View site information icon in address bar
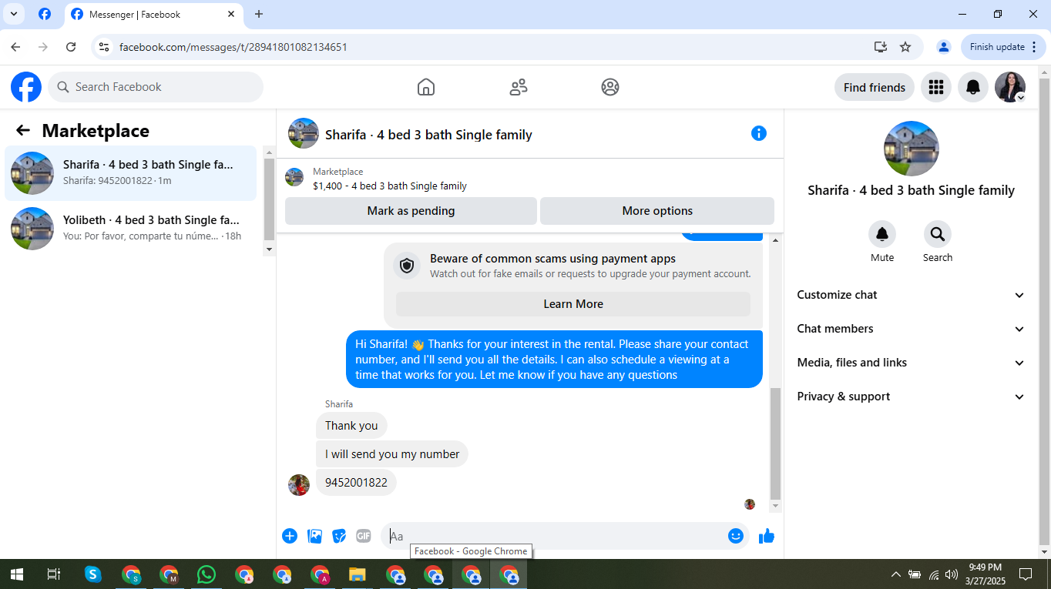 click(104, 47)
